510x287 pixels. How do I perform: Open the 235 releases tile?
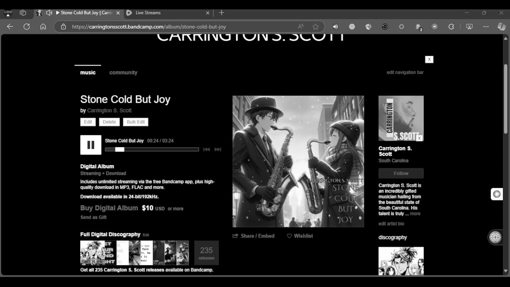pyautogui.click(x=206, y=253)
